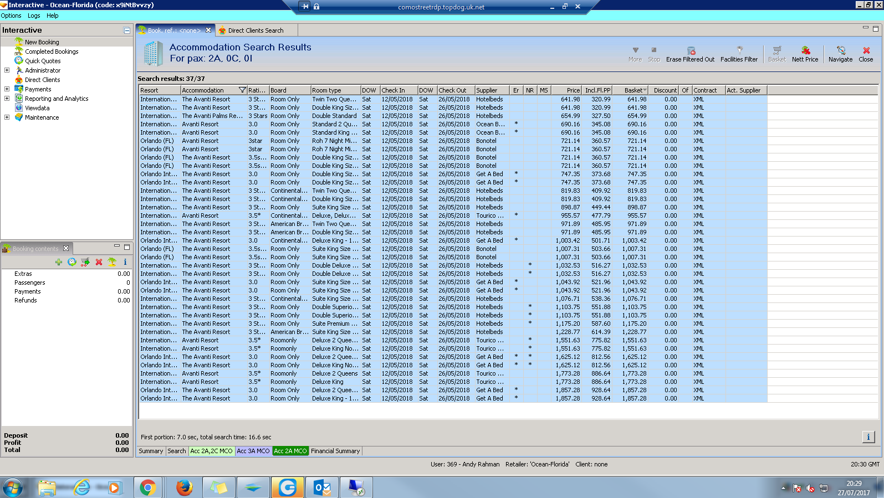The height and width of the screenshot is (498, 884).
Task: Open Viewdata from the navigation tree
Action: 37,108
